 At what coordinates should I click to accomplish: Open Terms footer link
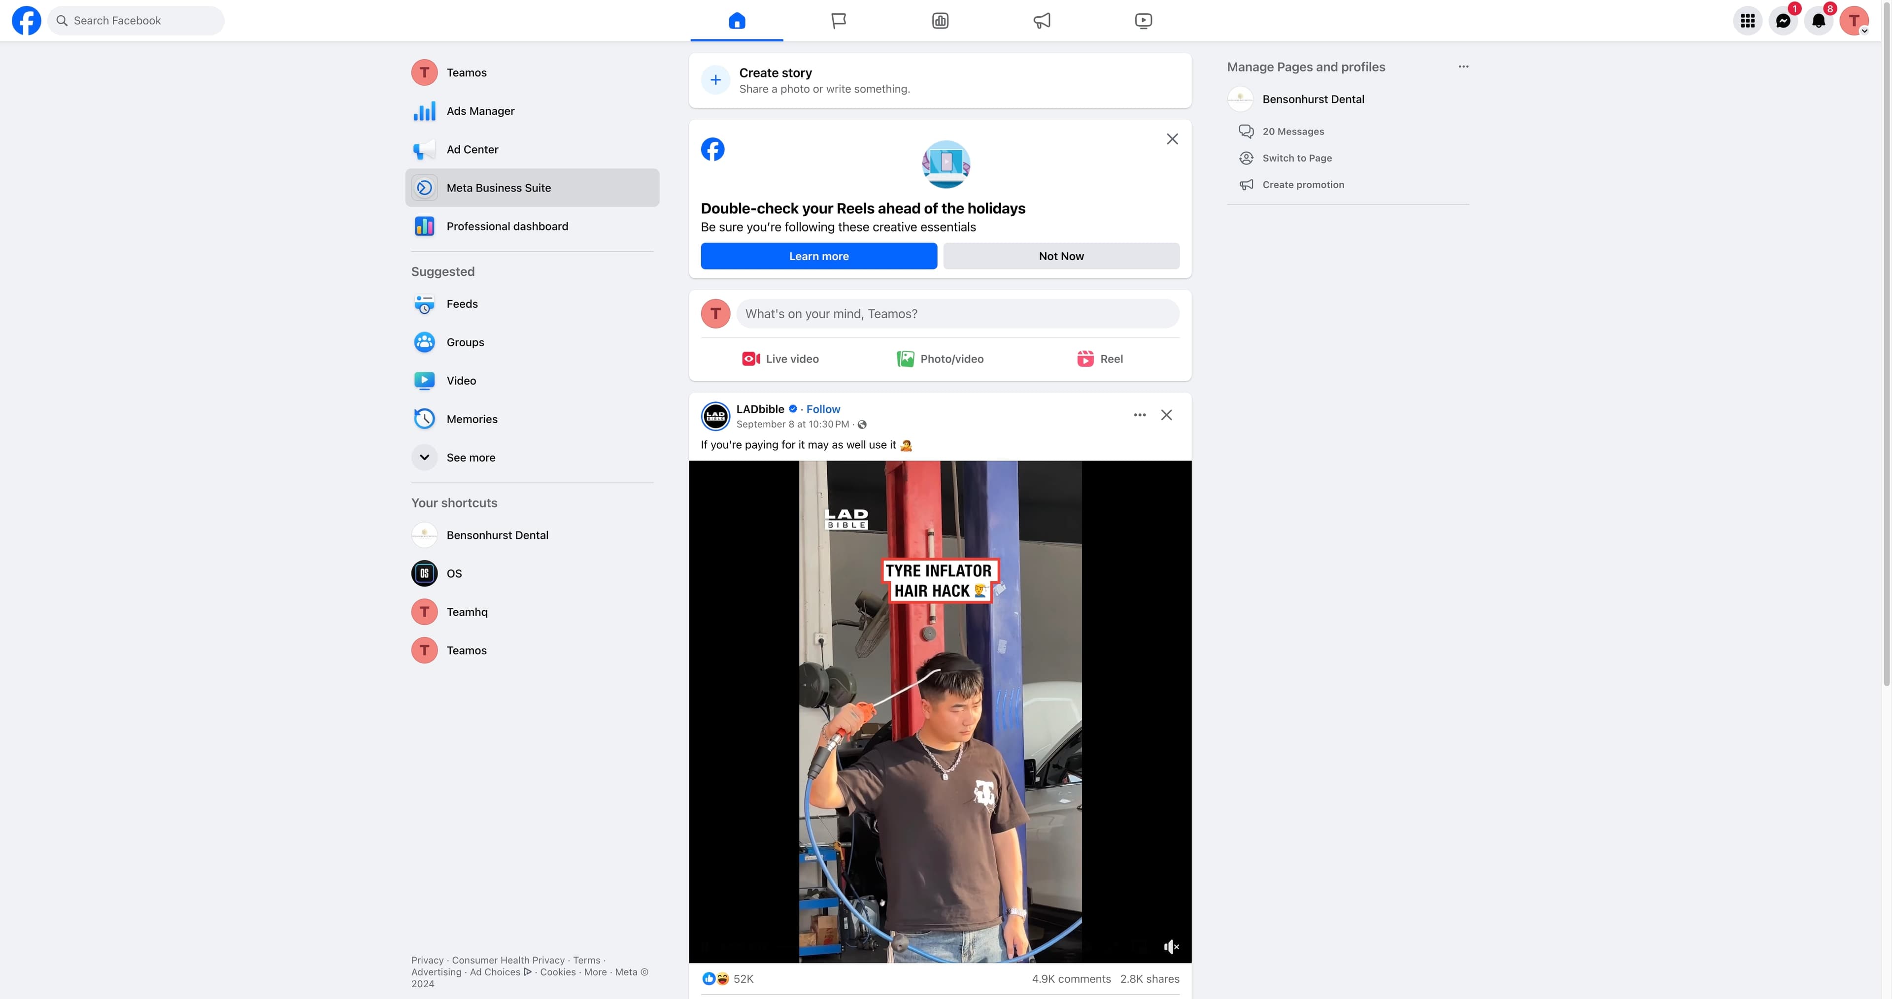coord(587,961)
